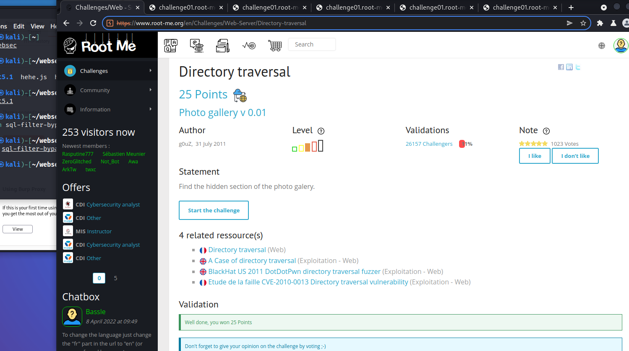Click inside the Search field
This screenshot has width=629, height=351.
[312, 44]
